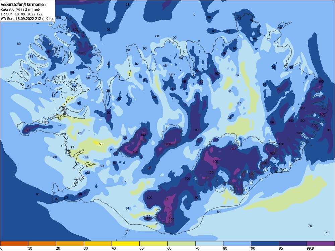Click the 70 legend scale label
Screen dimensions: 335x251
click(x=197, y=248)
